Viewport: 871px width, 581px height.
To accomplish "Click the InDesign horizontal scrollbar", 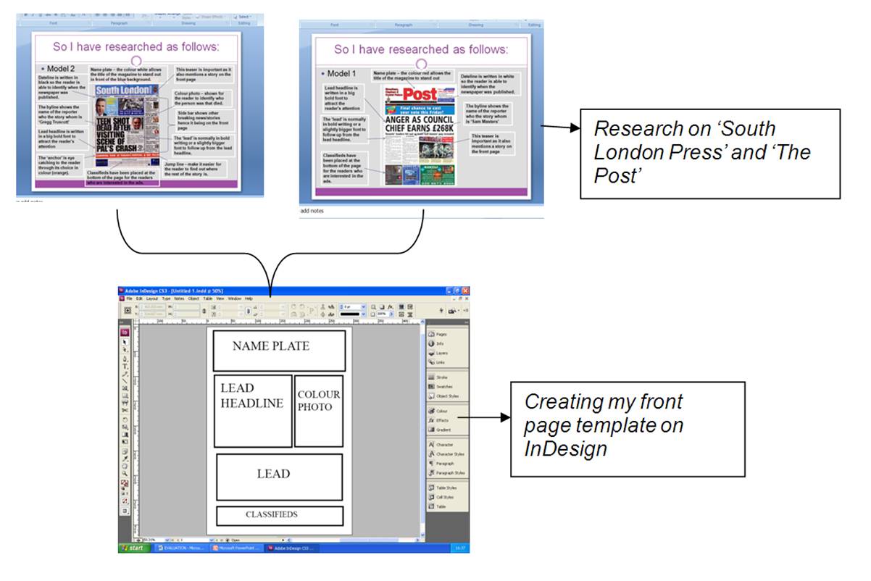I will coord(355,540).
